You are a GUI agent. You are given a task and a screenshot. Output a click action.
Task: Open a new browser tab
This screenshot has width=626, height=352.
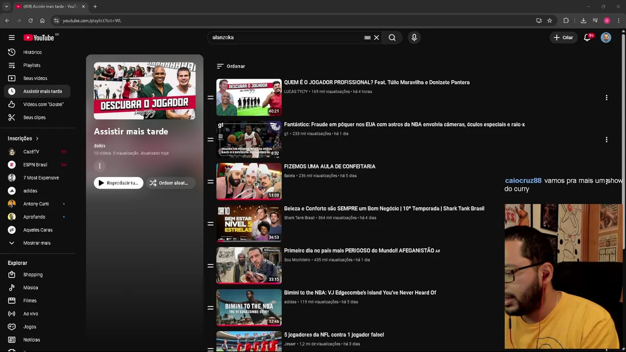[x=95, y=6]
